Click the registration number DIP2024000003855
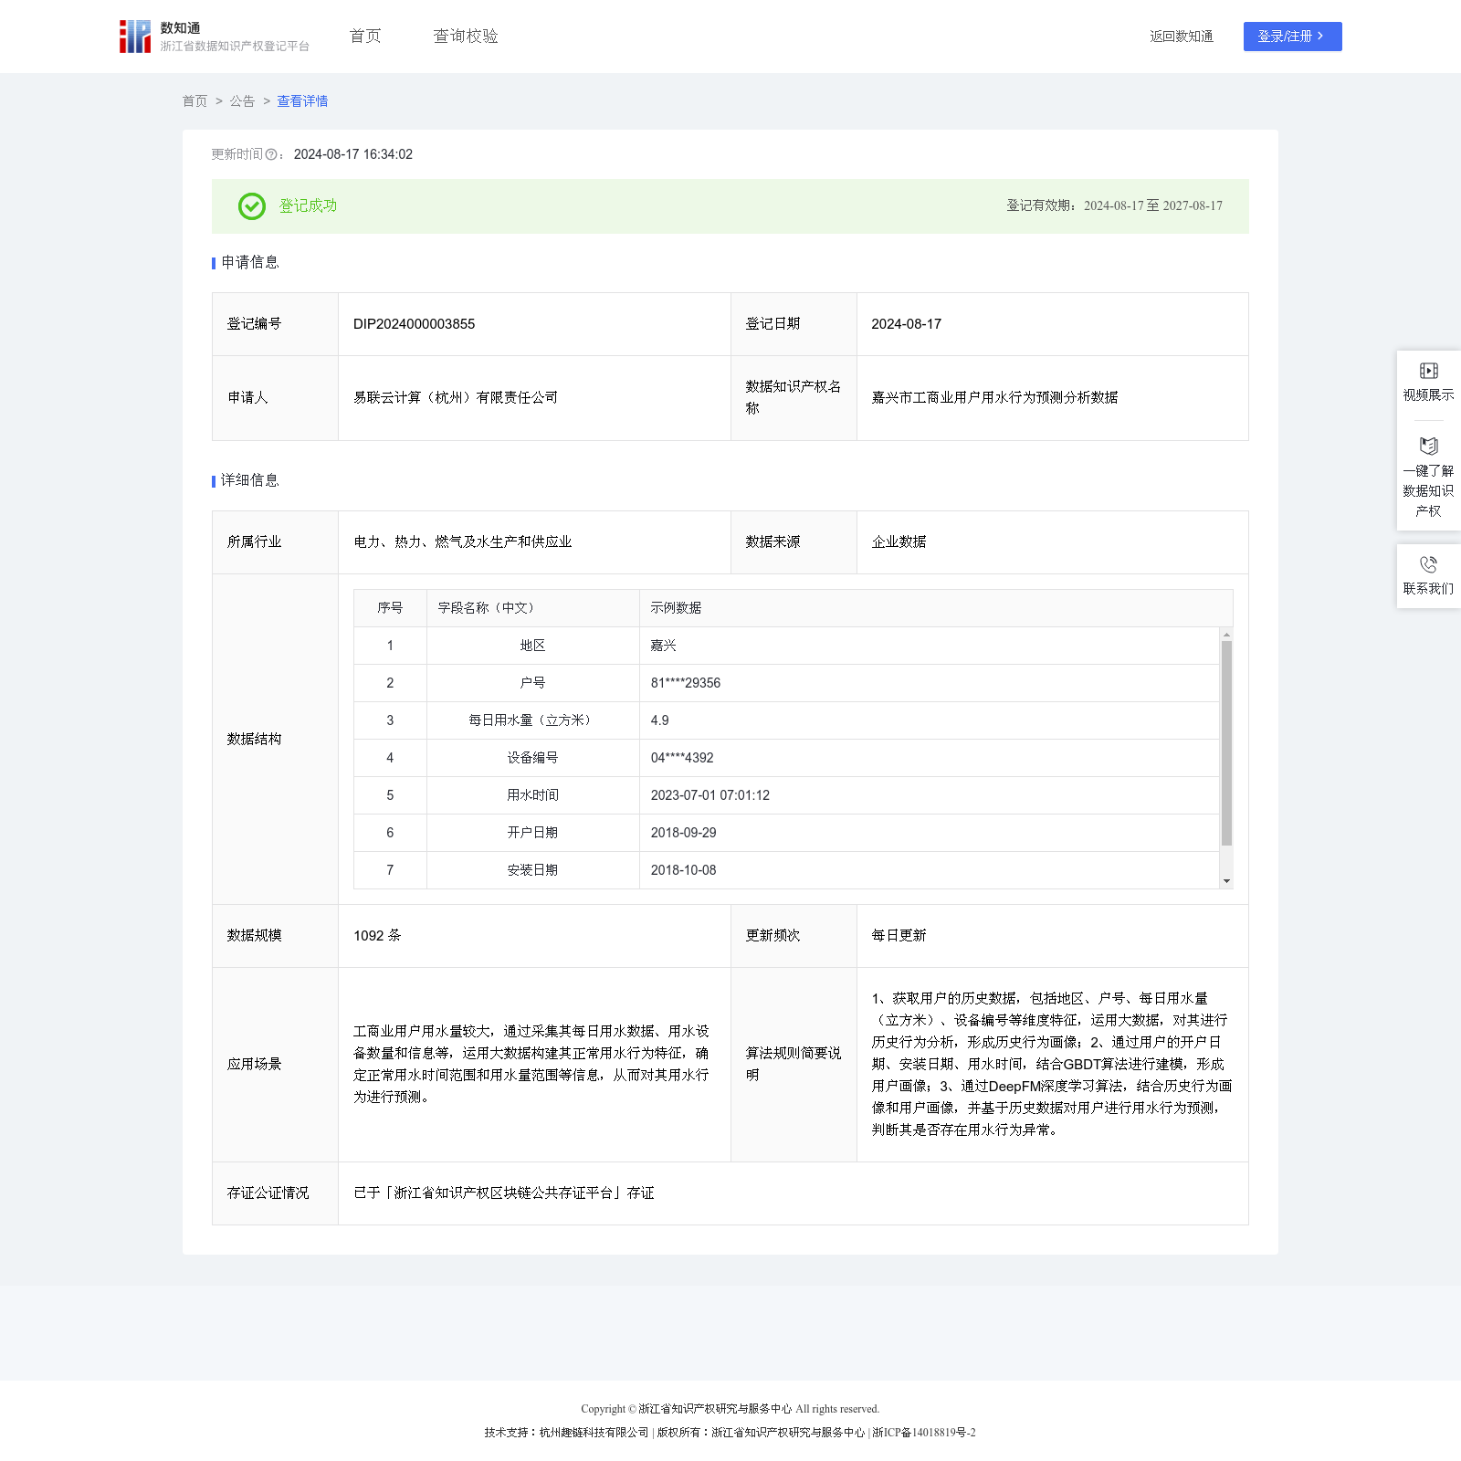1461x1461 pixels. coord(414,324)
